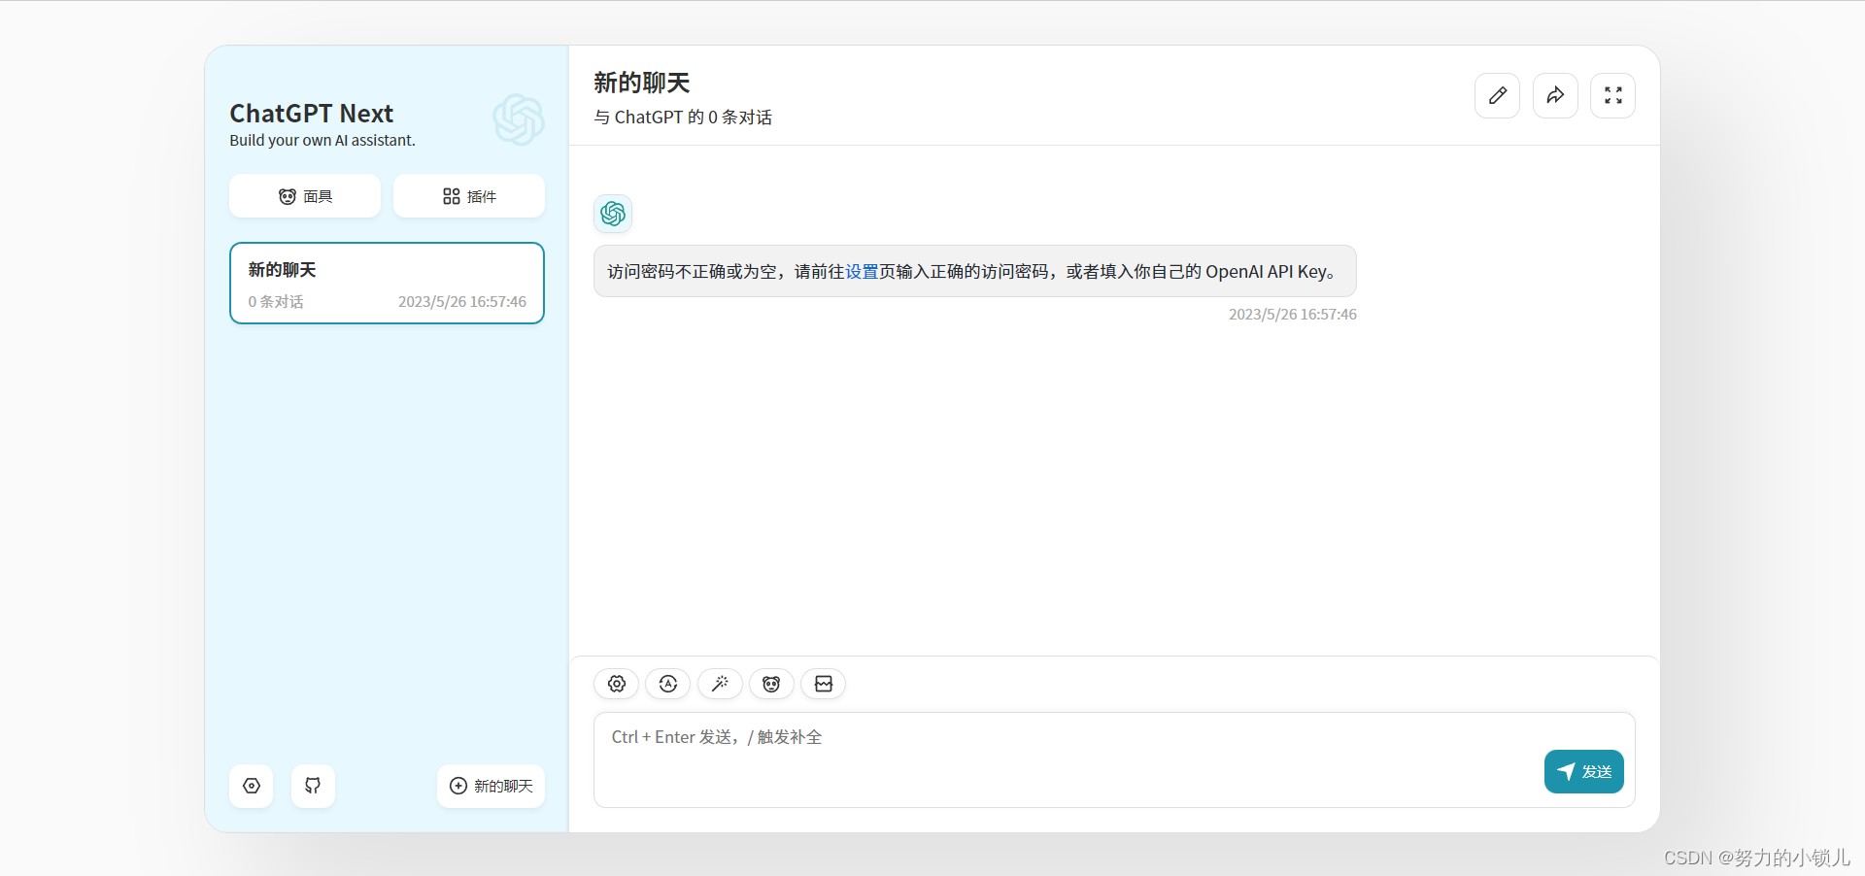This screenshot has height=876, width=1865.
Task: Share conversation using arrow icon
Action: click(x=1555, y=95)
